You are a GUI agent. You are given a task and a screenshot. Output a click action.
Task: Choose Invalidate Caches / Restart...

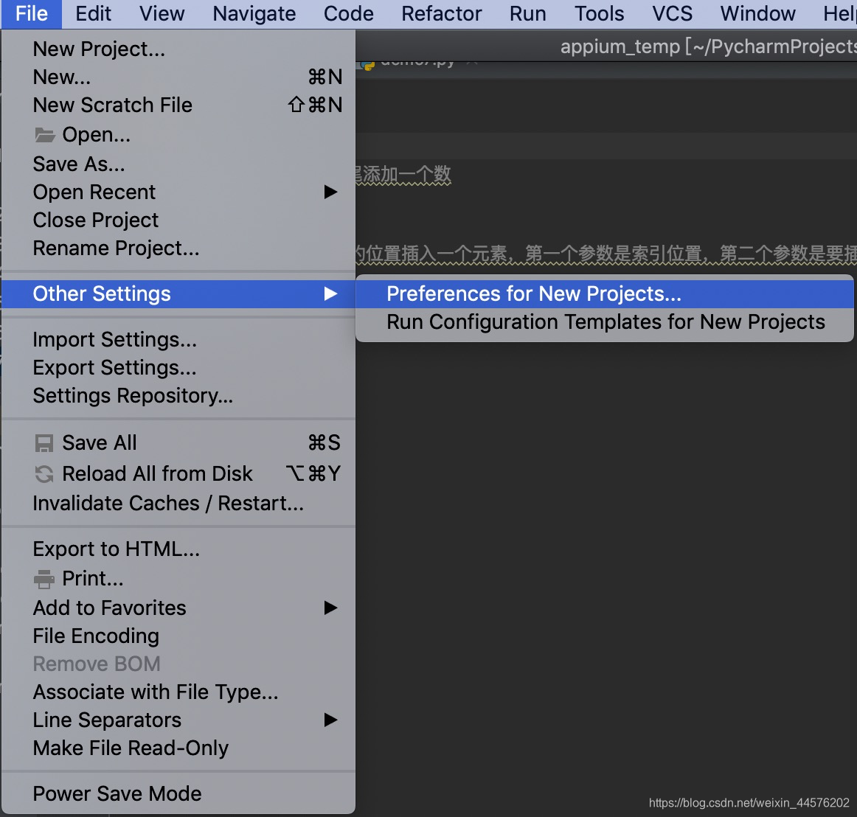point(178,504)
